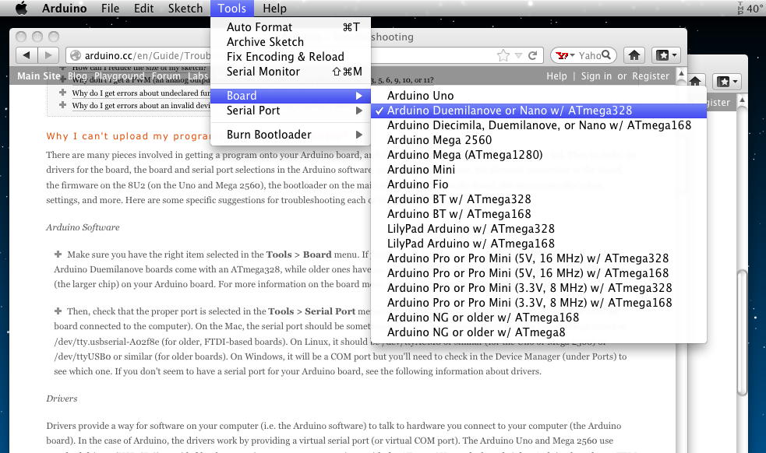This screenshot has height=453, width=766.
Task: Choose Arduino Pro Mini (5V, 16 MHz) w/ ATmega168
Action: (538, 273)
